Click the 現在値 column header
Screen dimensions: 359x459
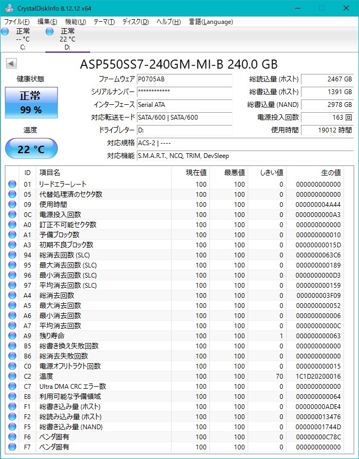pyautogui.click(x=190, y=173)
